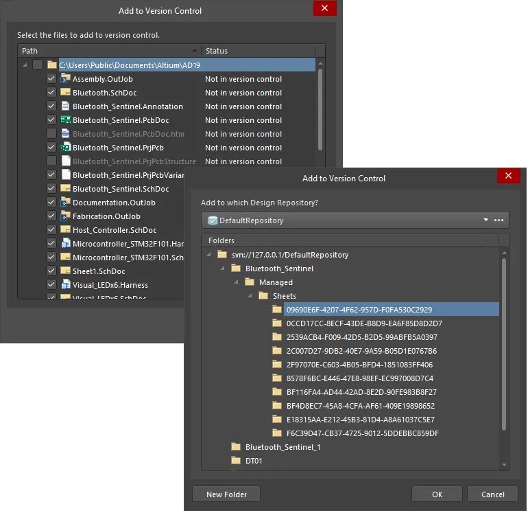Collapse the Sheets folder node
Image resolution: width=528 pixels, height=513 pixels.
[249, 296]
